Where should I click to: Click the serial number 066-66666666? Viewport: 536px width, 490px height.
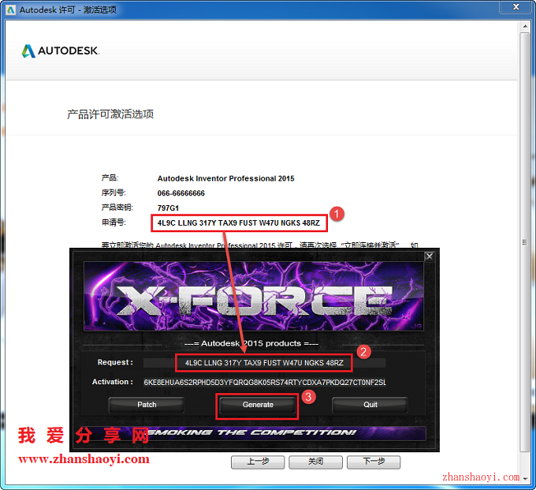181,193
